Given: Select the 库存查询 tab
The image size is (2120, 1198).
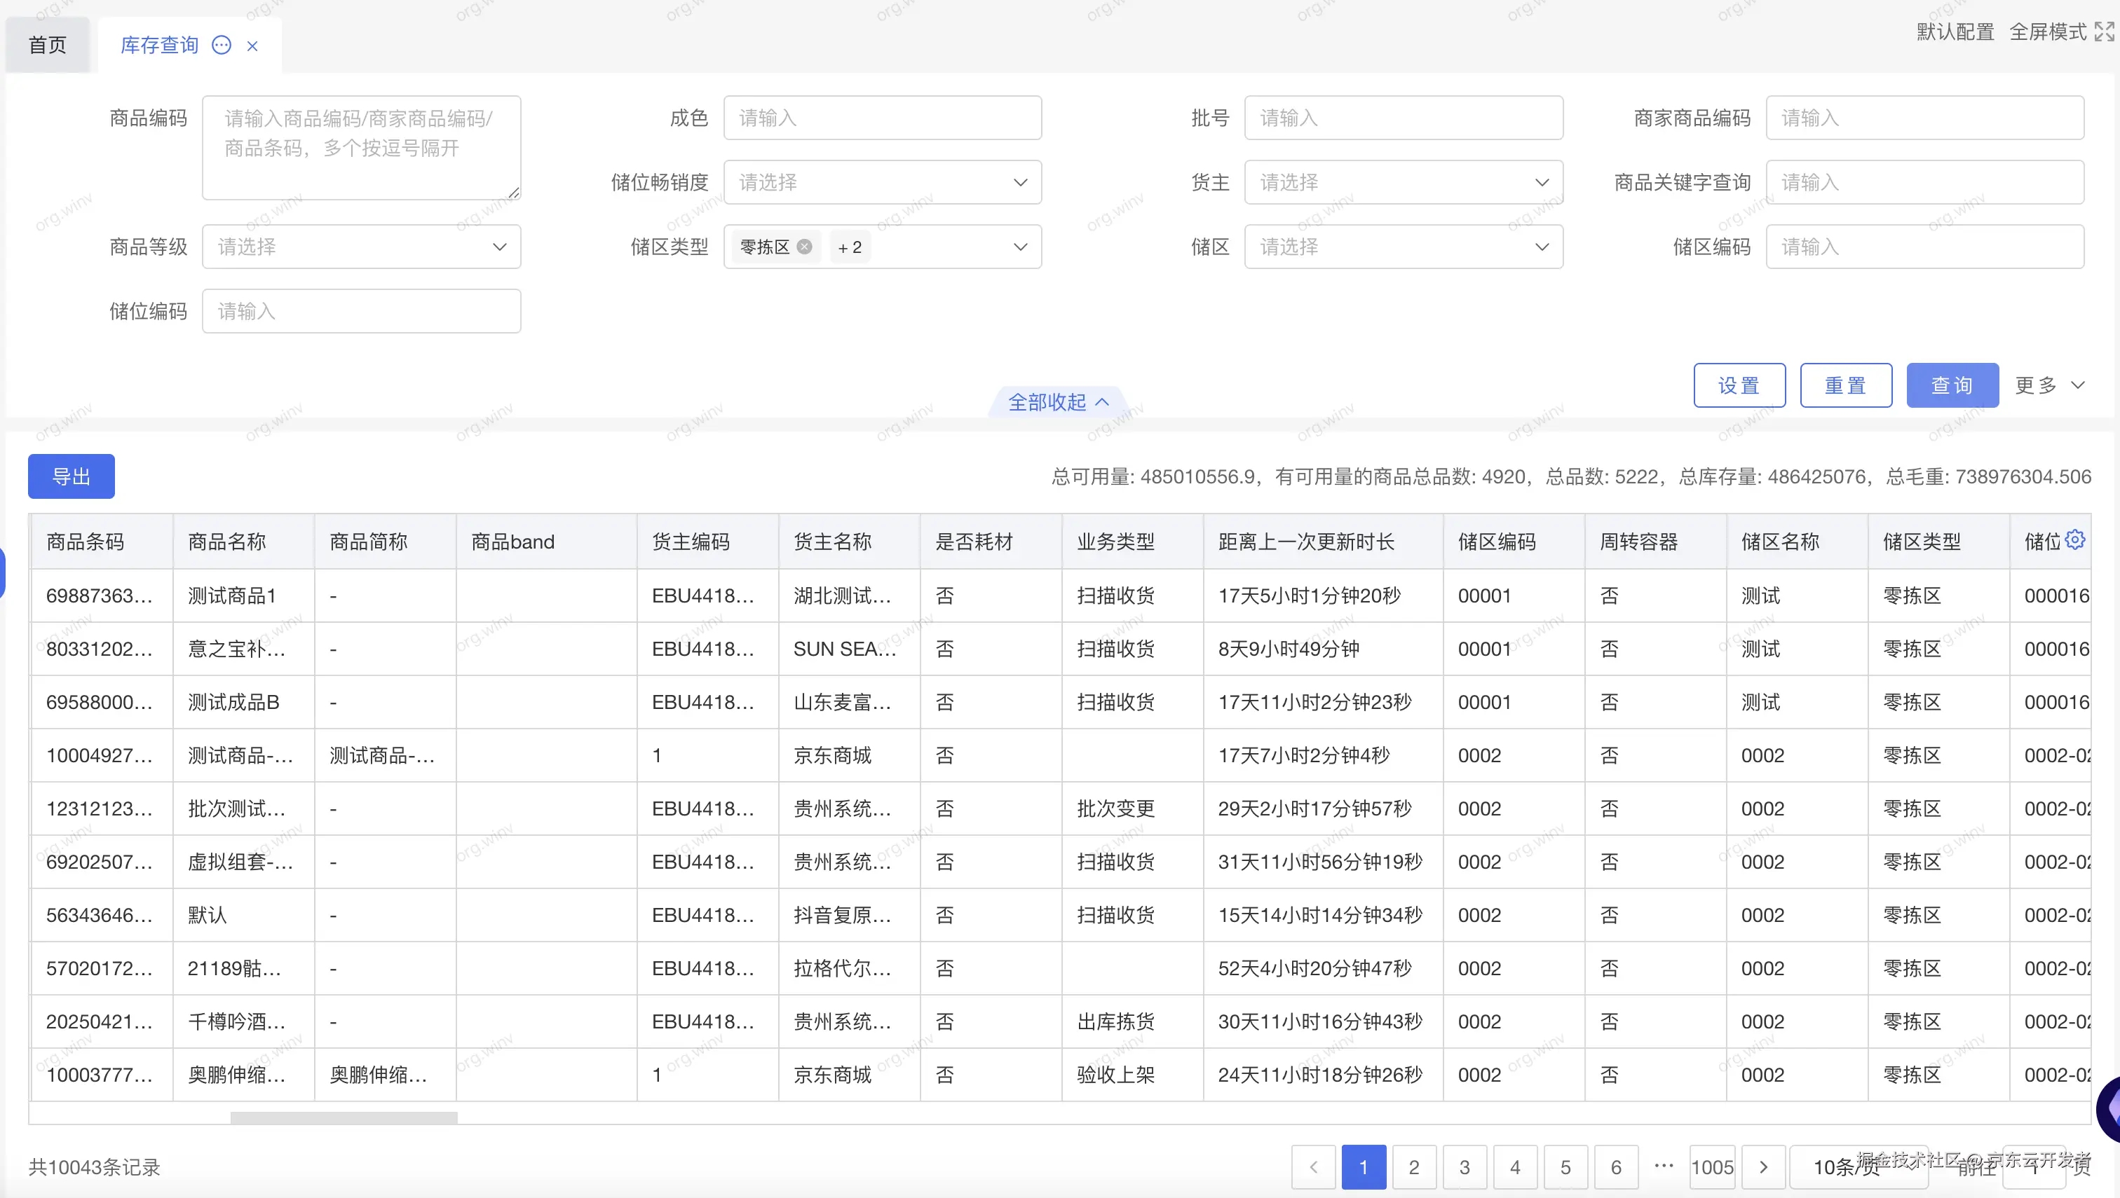Looking at the screenshot, I should pyautogui.click(x=160, y=46).
